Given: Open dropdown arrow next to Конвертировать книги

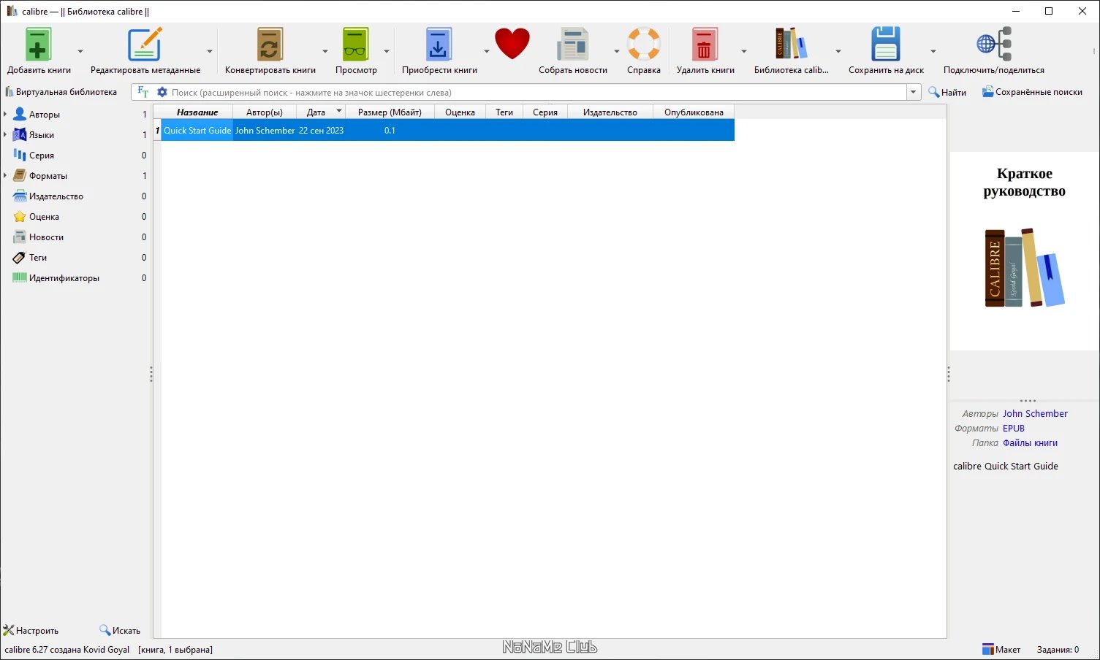Looking at the screenshot, I should [x=325, y=51].
